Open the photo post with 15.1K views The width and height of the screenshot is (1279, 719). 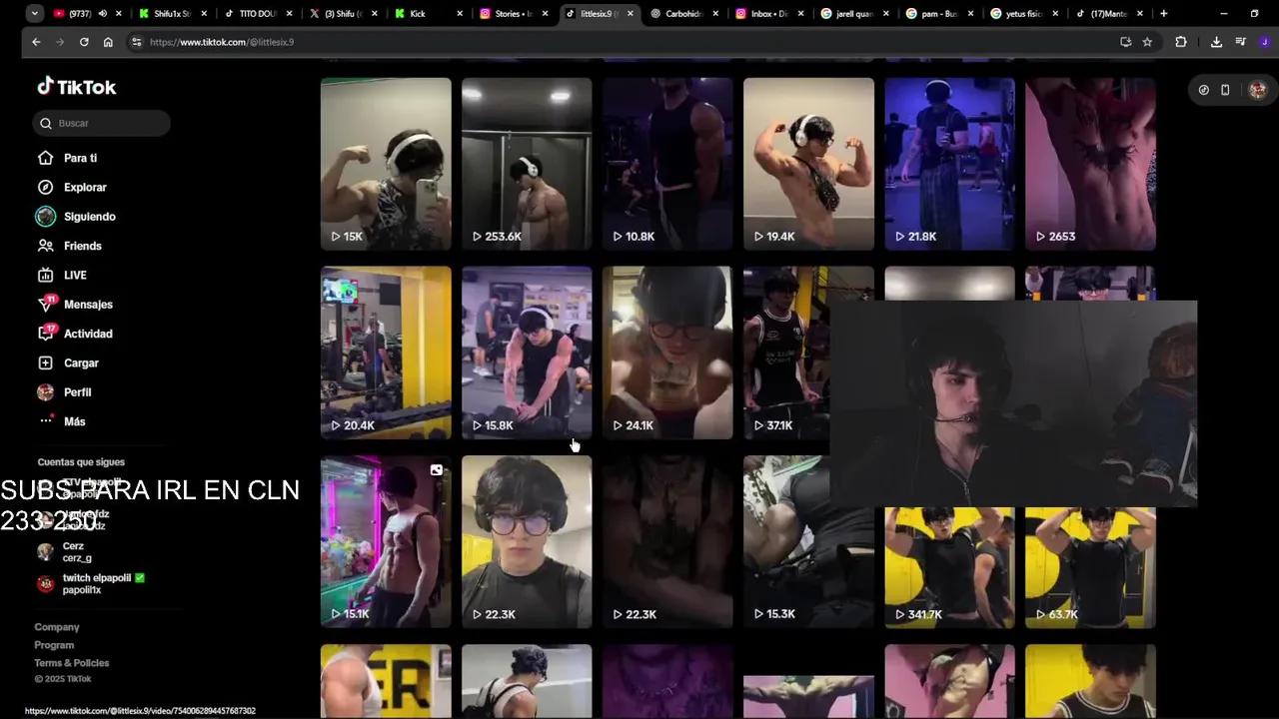pyautogui.click(x=386, y=541)
